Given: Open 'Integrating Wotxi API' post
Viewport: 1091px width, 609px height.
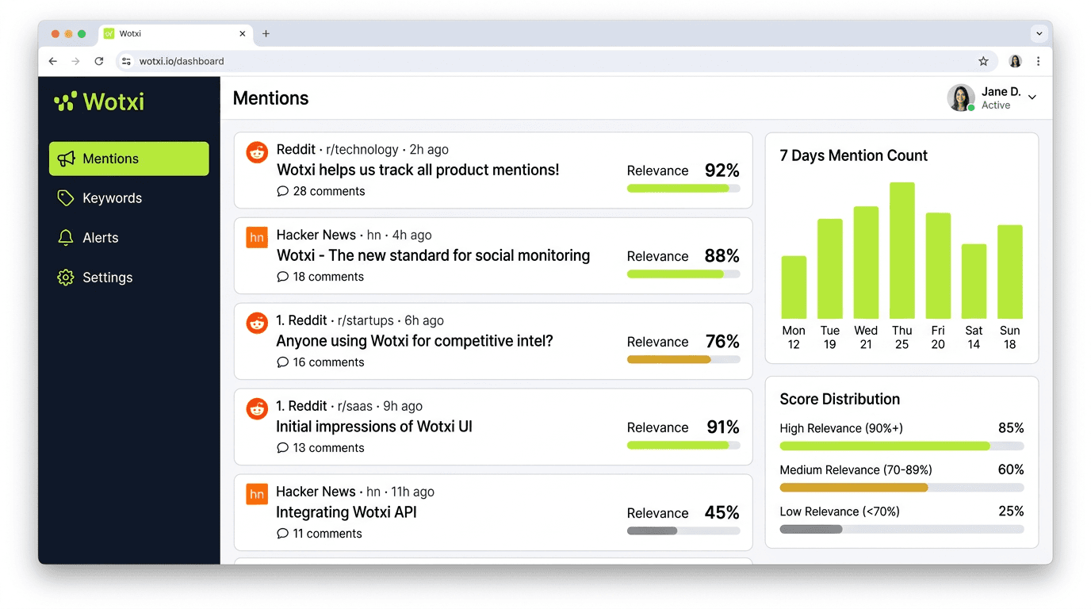Looking at the screenshot, I should tap(346, 512).
